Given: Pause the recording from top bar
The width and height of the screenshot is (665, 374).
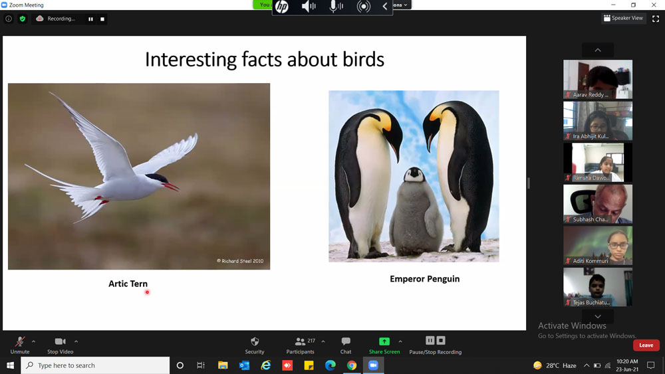Looking at the screenshot, I should click(90, 19).
